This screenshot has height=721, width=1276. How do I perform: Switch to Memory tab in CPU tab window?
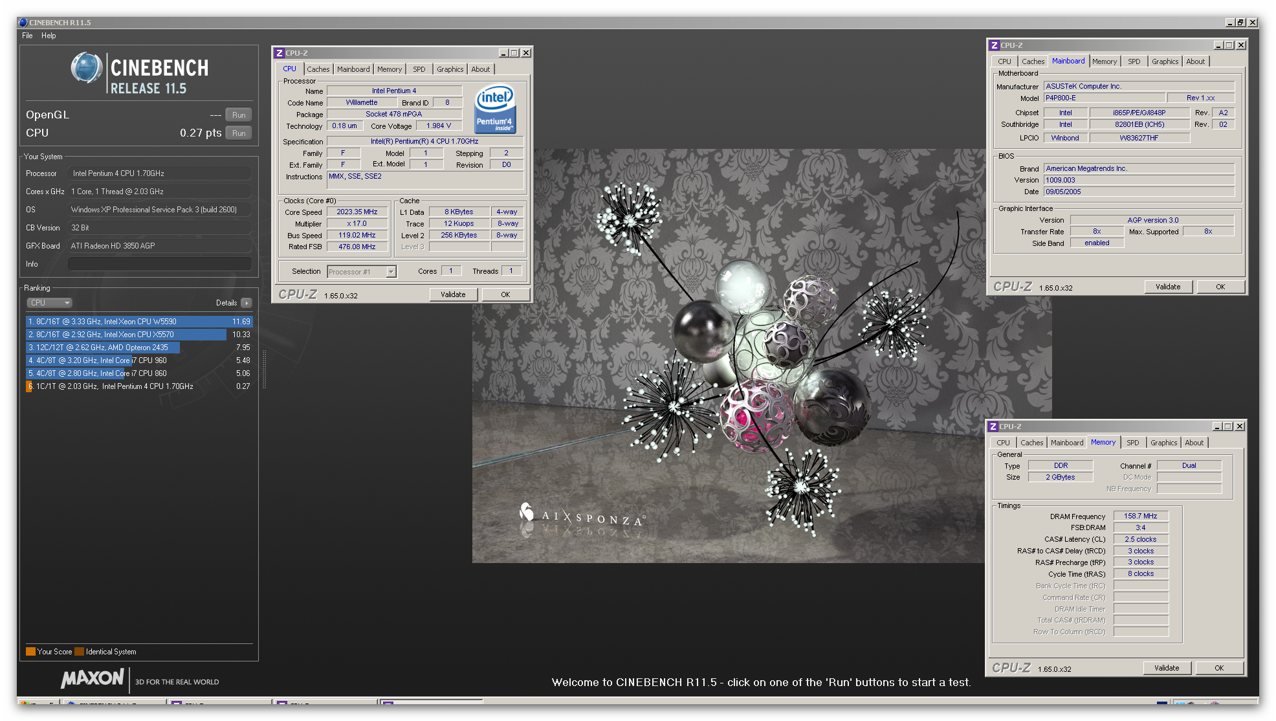click(x=390, y=69)
